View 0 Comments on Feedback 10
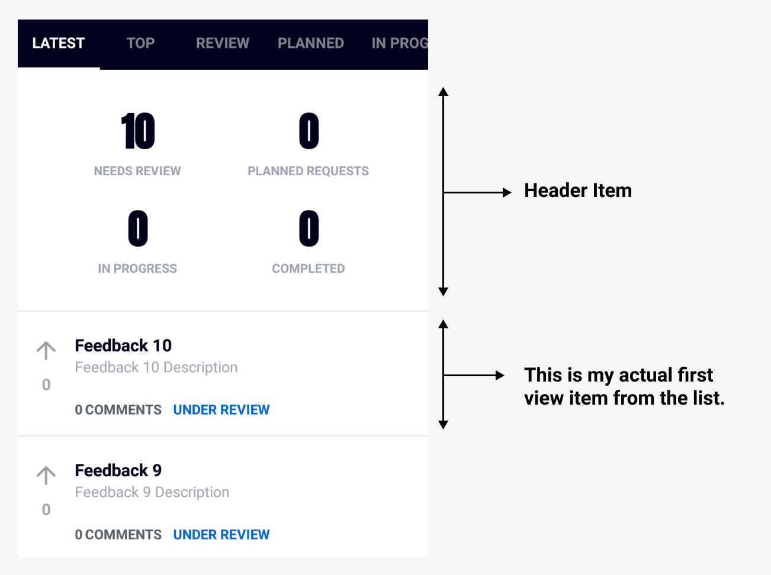Screen dimensions: 771x575 point(118,410)
